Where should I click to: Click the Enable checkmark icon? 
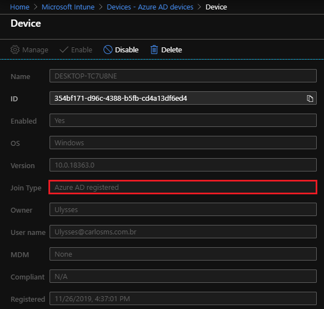click(x=64, y=50)
